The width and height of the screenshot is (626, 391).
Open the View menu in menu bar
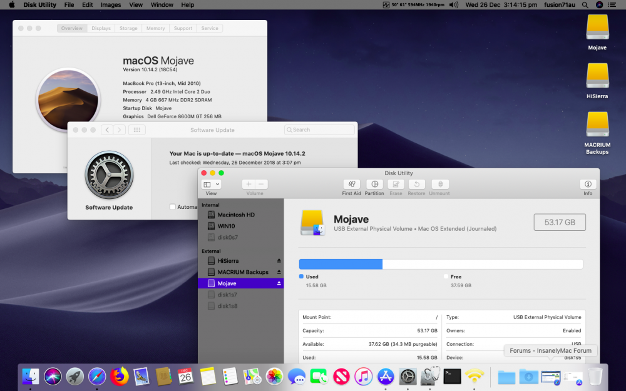tap(136, 5)
